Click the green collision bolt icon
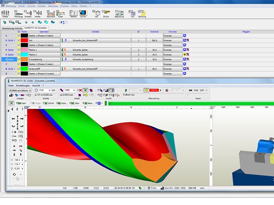Viewport: 274px width, 205px height. tap(126, 90)
